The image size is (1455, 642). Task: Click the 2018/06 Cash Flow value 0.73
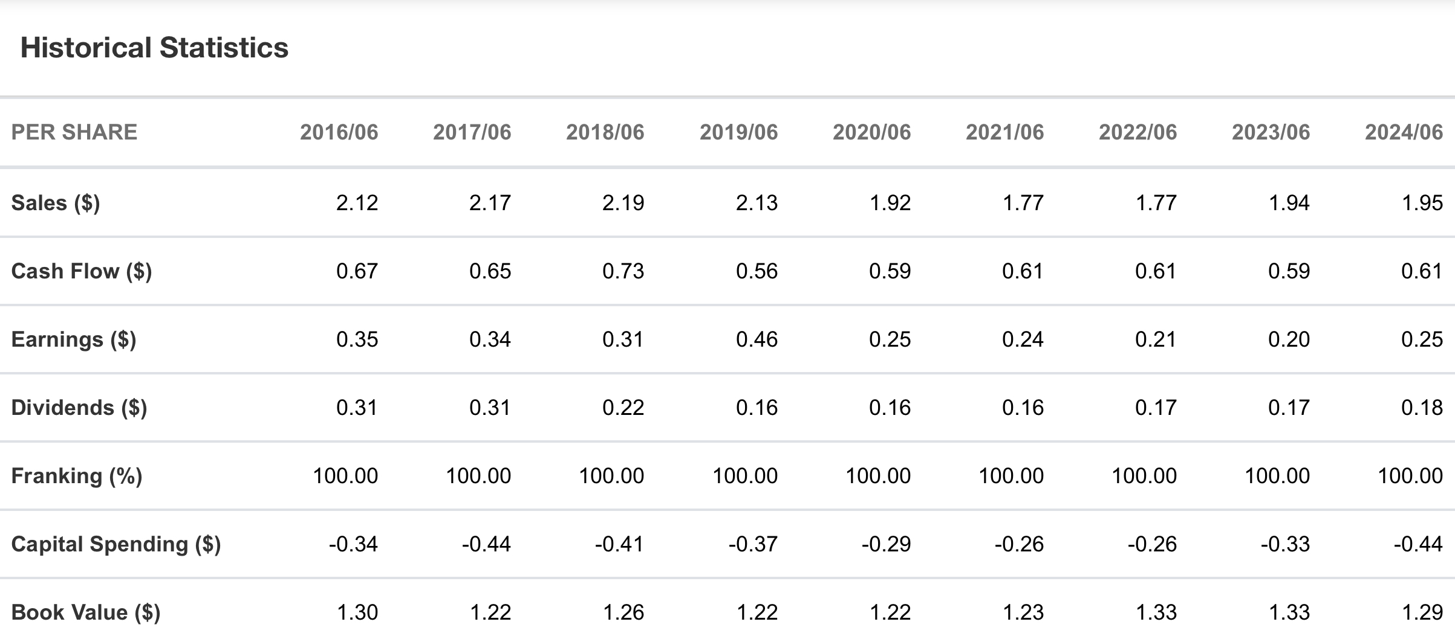[x=623, y=271]
